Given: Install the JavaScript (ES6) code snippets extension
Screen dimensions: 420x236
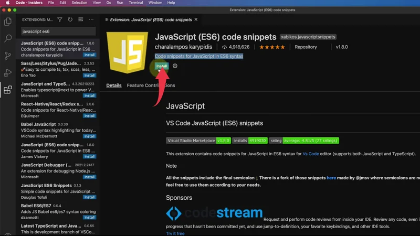Looking at the screenshot, I should tap(161, 66).
